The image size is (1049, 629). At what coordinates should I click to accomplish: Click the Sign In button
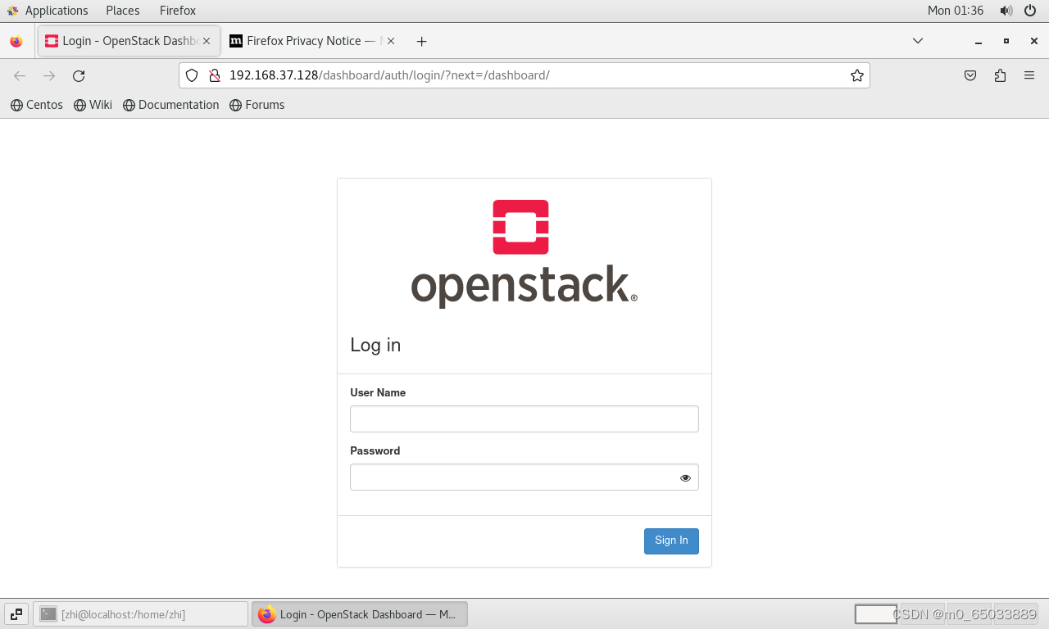click(x=671, y=541)
